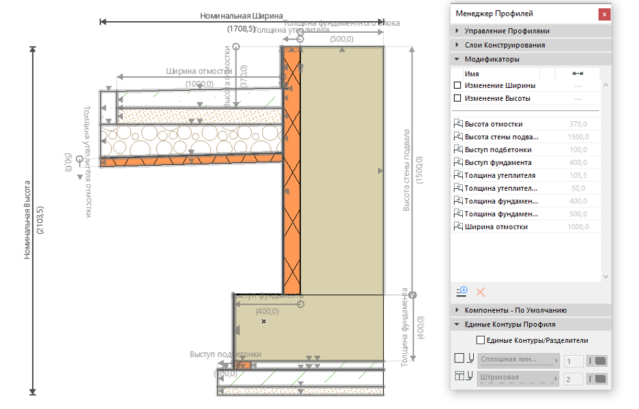Click the Выступ фундамента parameter icon
This screenshot has width=639, height=409.
458,163
